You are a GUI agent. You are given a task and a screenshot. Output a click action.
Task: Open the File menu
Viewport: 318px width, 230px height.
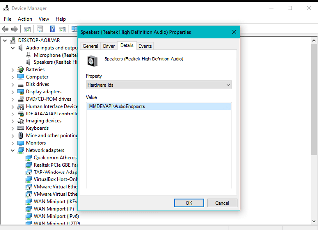[8, 19]
